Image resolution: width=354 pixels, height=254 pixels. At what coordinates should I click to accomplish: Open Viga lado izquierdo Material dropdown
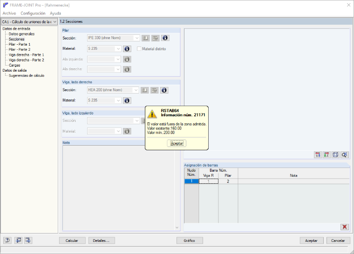tap(118, 131)
